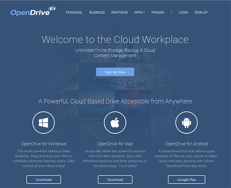Click the Android streamlined tool description text
Screen dimensions: 231x188
point(186,158)
